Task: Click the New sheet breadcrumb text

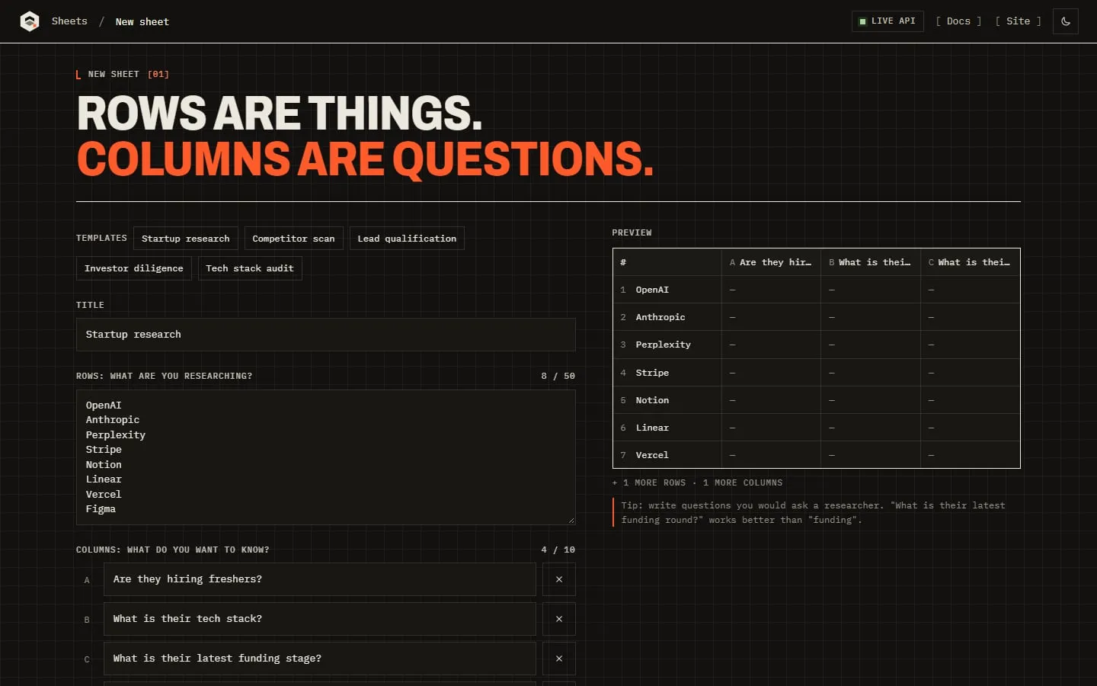Action: coord(142,22)
